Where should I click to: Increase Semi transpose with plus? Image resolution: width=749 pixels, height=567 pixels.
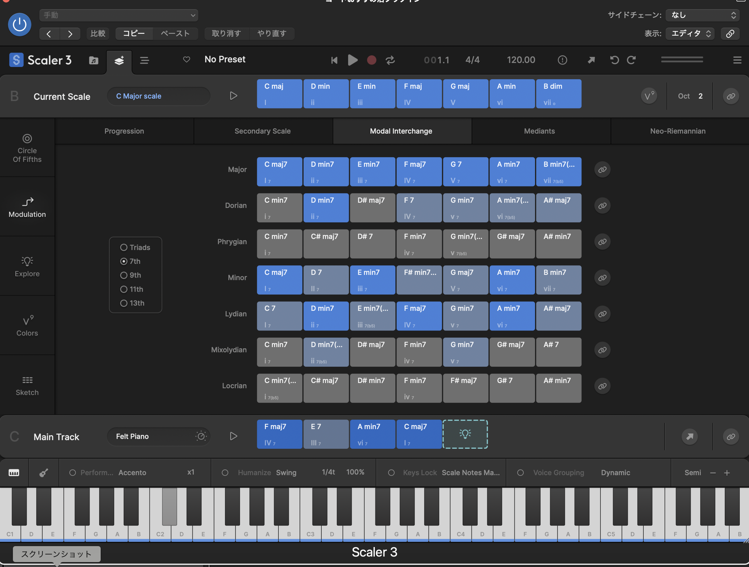[727, 473]
